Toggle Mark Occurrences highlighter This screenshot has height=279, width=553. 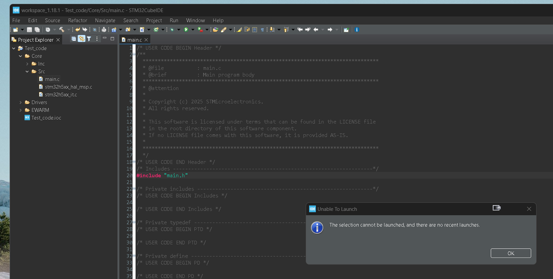pyautogui.click(x=239, y=29)
